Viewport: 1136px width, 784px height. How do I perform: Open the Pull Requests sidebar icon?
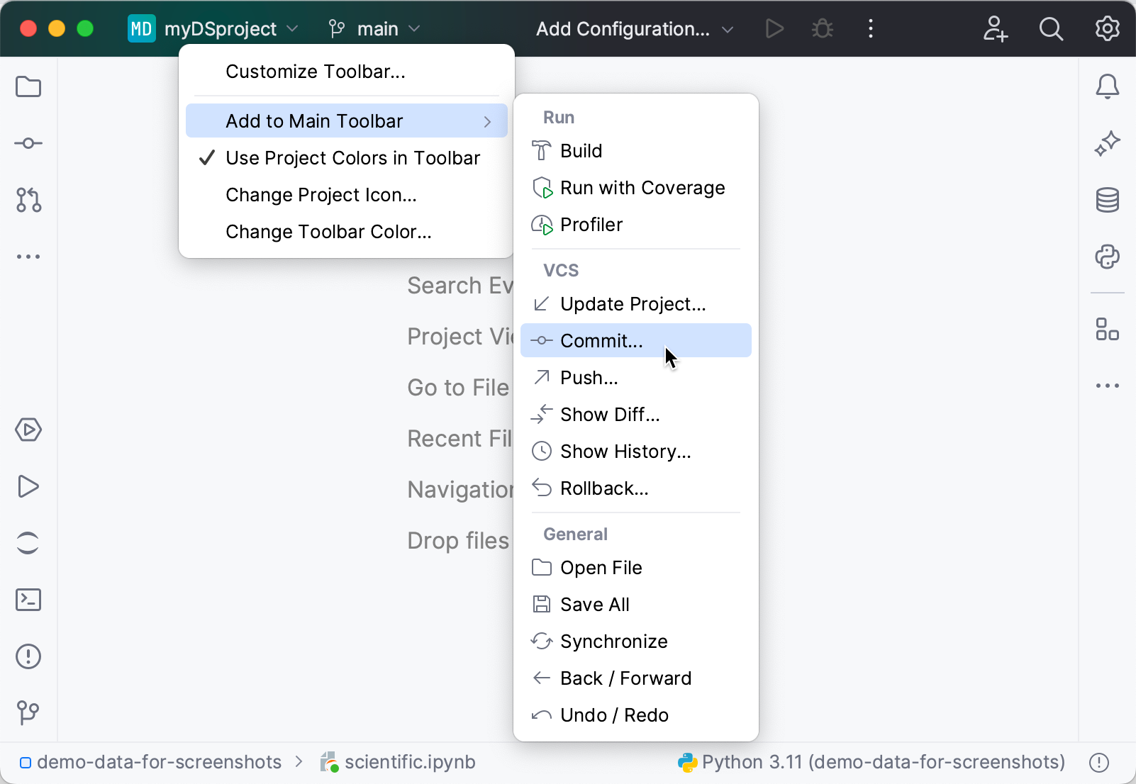[28, 201]
